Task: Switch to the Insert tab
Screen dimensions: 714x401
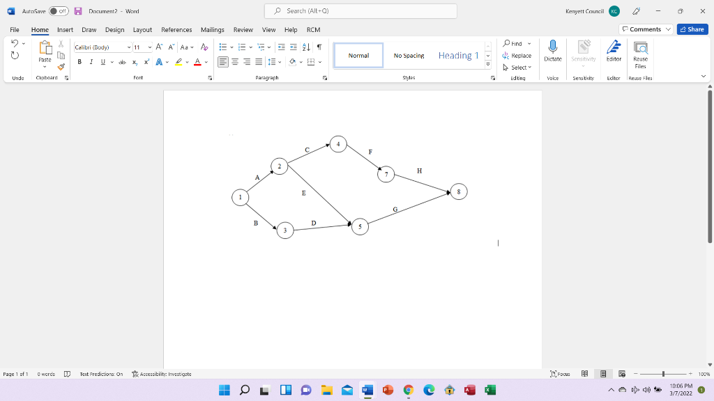Action: (x=65, y=29)
